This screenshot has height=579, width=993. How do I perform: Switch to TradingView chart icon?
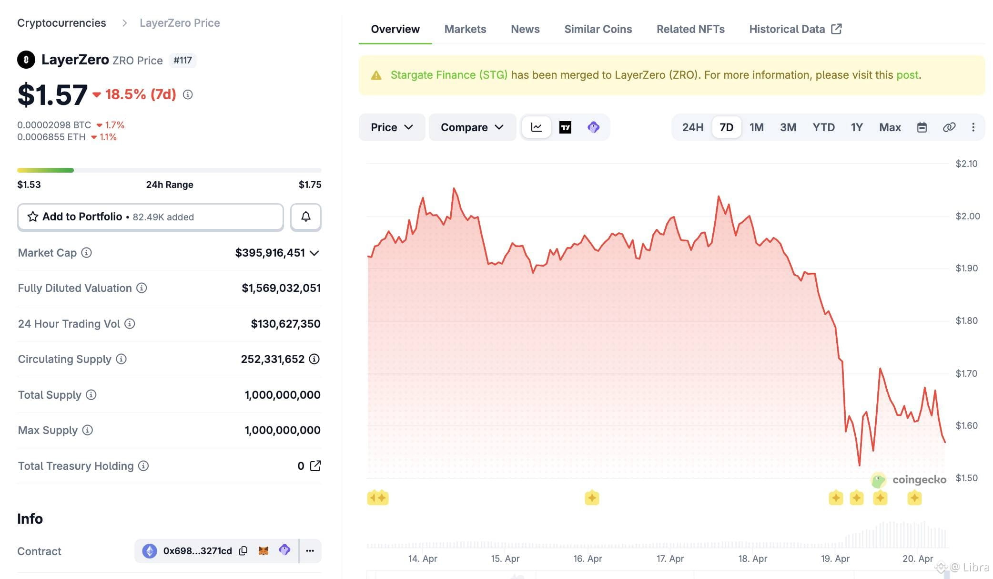pyautogui.click(x=565, y=127)
